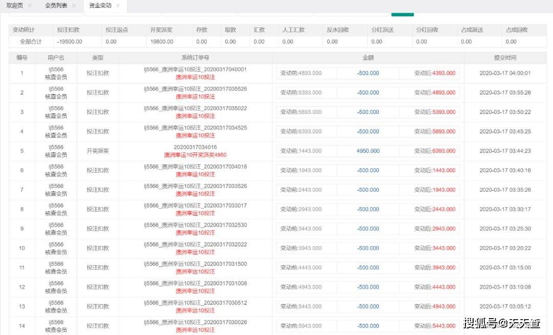Click order number ending 20200317033017
553x335 pixels.
click(x=196, y=206)
